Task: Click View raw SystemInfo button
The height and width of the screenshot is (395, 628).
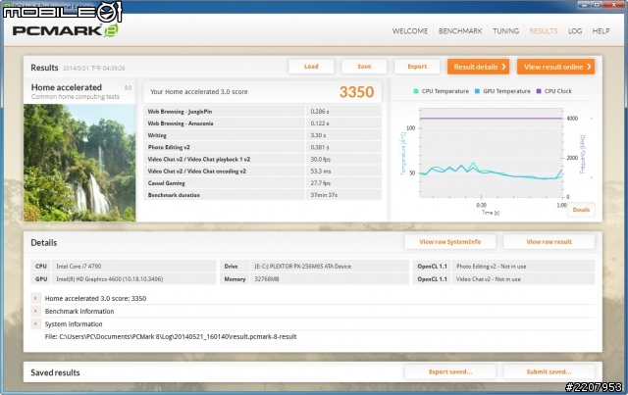Action: pyautogui.click(x=449, y=242)
